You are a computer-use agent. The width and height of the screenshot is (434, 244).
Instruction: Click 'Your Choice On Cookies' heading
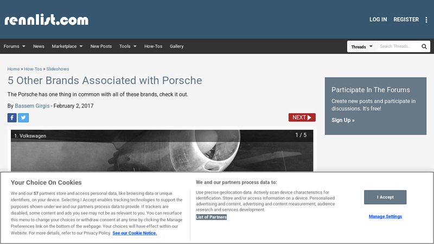coord(46,183)
